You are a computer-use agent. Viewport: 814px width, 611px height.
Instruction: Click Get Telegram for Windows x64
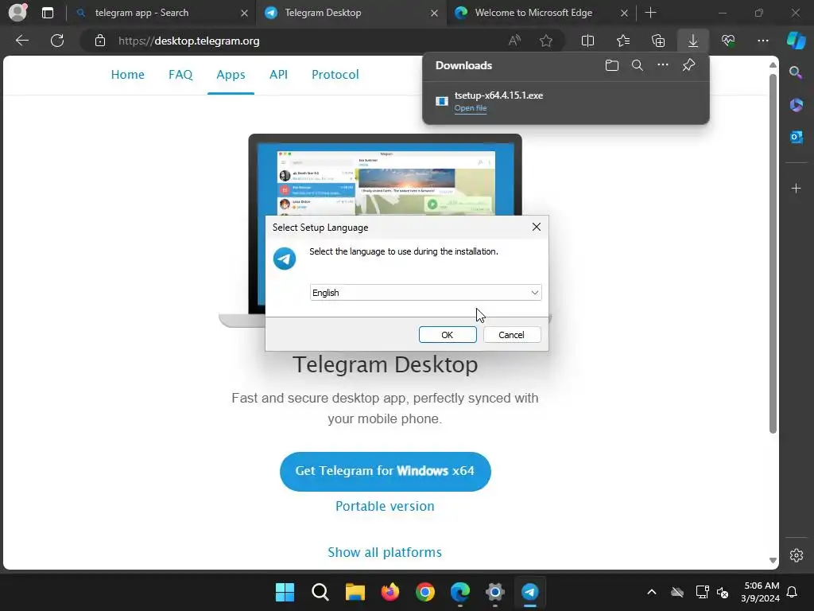(x=386, y=471)
